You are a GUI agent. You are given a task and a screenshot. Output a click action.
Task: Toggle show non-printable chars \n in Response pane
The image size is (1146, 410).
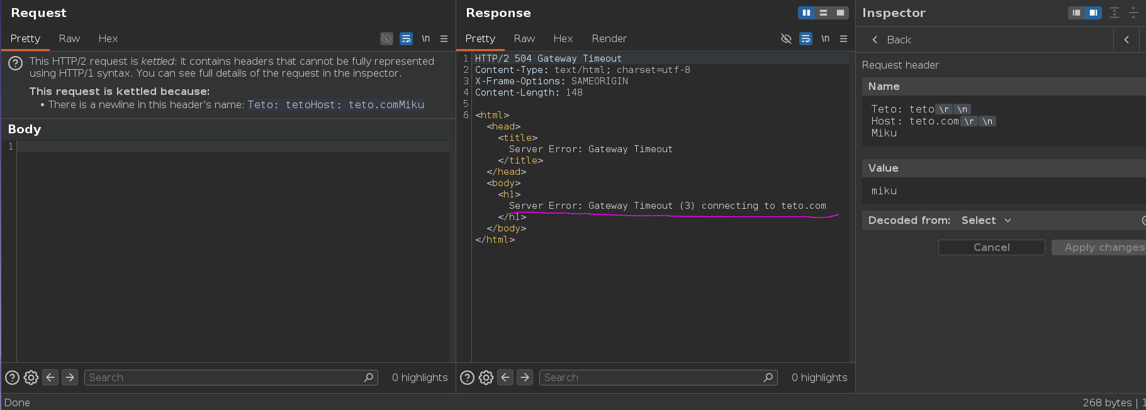pyautogui.click(x=826, y=39)
